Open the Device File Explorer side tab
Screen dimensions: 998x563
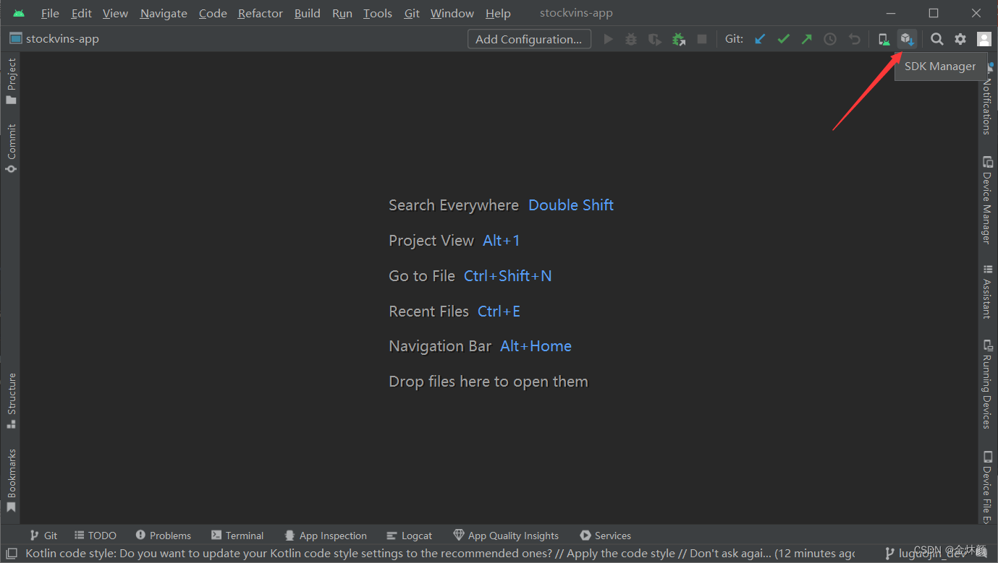988,486
